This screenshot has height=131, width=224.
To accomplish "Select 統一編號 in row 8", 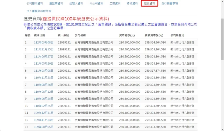I will 64,92.
